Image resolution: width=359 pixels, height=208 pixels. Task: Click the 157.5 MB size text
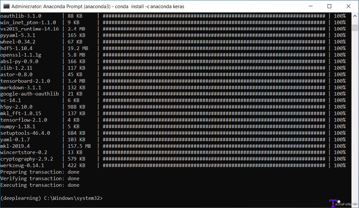tap(79, 146)
